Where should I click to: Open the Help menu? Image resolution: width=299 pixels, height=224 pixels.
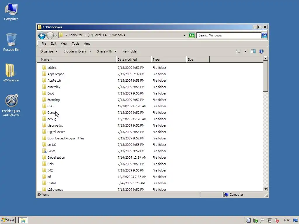pos(87,43)
